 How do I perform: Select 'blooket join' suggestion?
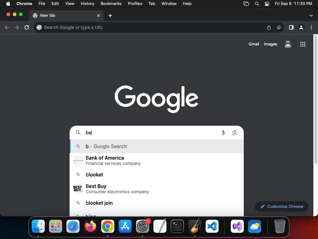click(x=157, y=203)
